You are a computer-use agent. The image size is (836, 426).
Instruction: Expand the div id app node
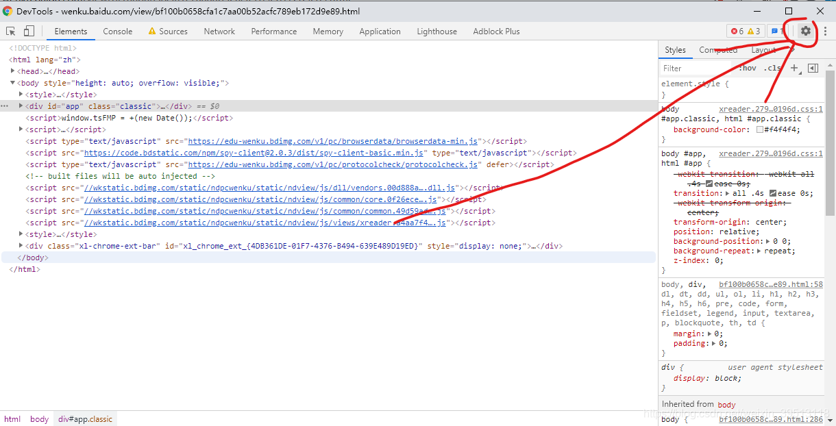(21, 106)
